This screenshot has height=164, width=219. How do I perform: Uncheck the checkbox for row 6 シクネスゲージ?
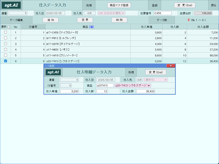point(5,61)
